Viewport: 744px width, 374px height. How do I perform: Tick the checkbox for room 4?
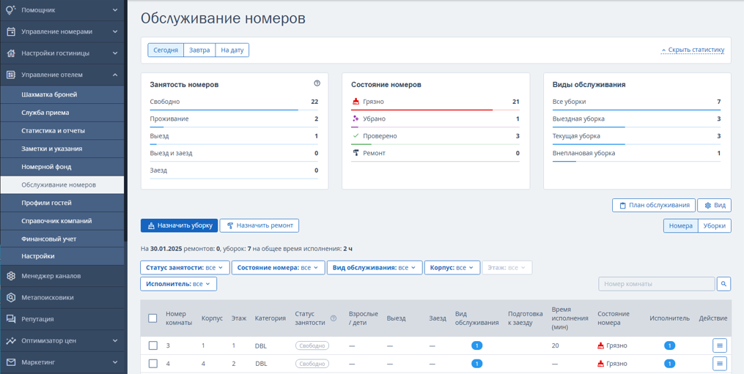[x=152, y=364]
